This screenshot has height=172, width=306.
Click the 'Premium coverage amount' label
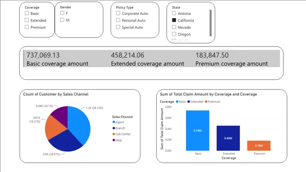231,64
